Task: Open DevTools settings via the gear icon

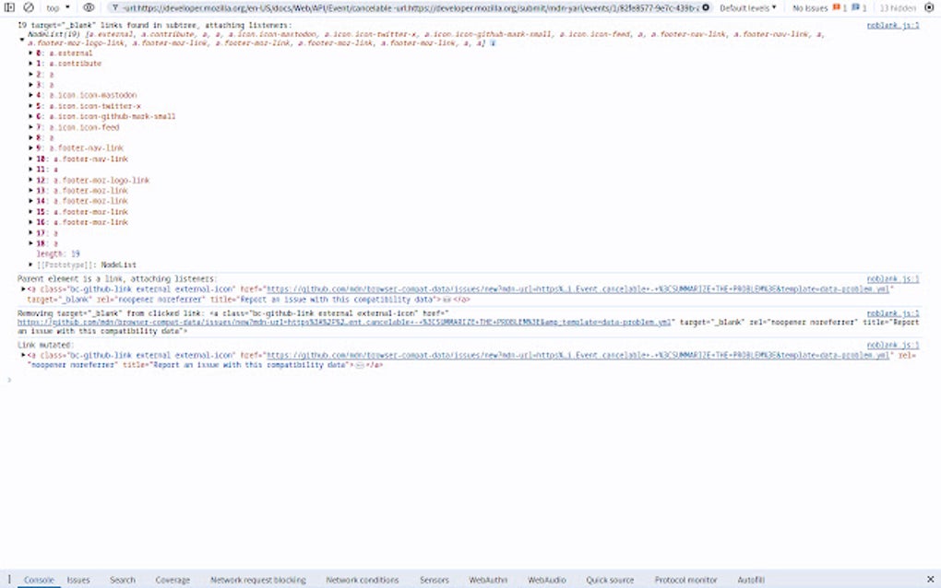Action: [x=927, y=7]
